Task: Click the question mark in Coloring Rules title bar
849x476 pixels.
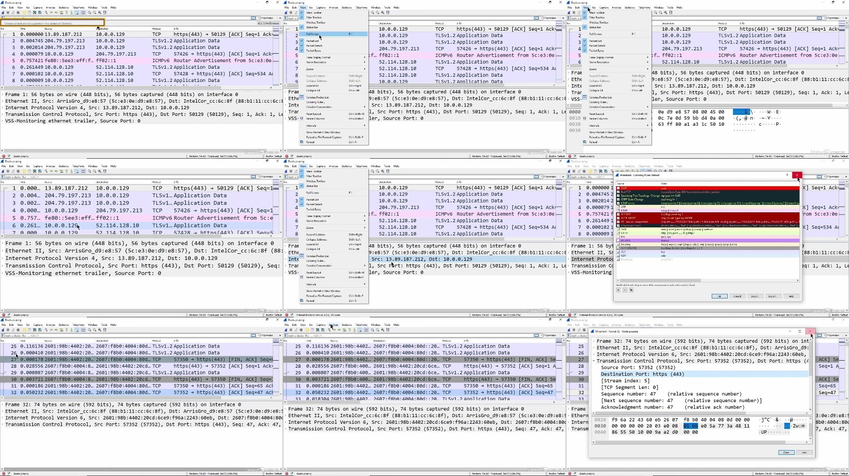Action: 787,175
